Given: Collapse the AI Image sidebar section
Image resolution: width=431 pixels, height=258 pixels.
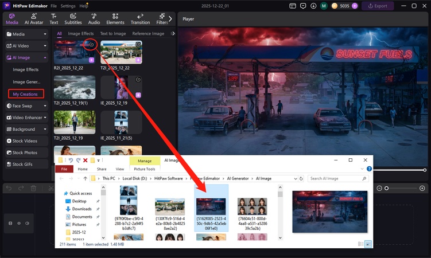Looking at the screenshot, I should (44, 57).
